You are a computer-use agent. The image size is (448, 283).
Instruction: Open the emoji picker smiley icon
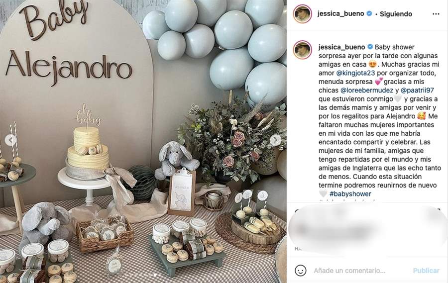[300, 271]
